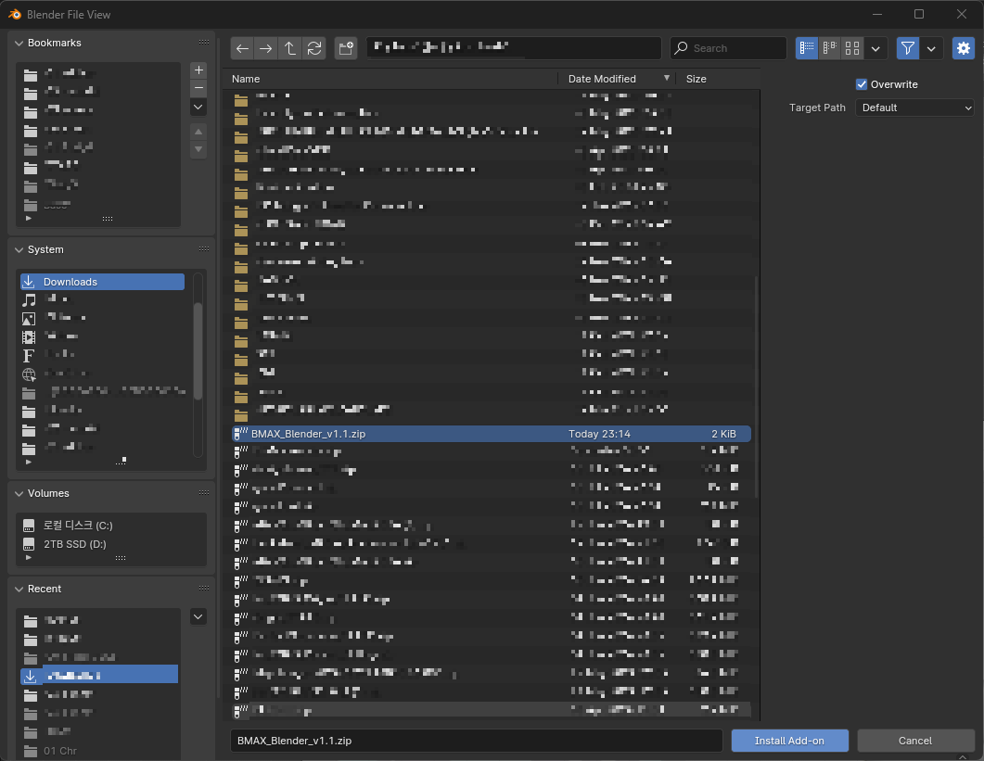Viewport: 984px width, 761px height.
Task: Collapse the Recent panel
Action: tap(19, 589)
